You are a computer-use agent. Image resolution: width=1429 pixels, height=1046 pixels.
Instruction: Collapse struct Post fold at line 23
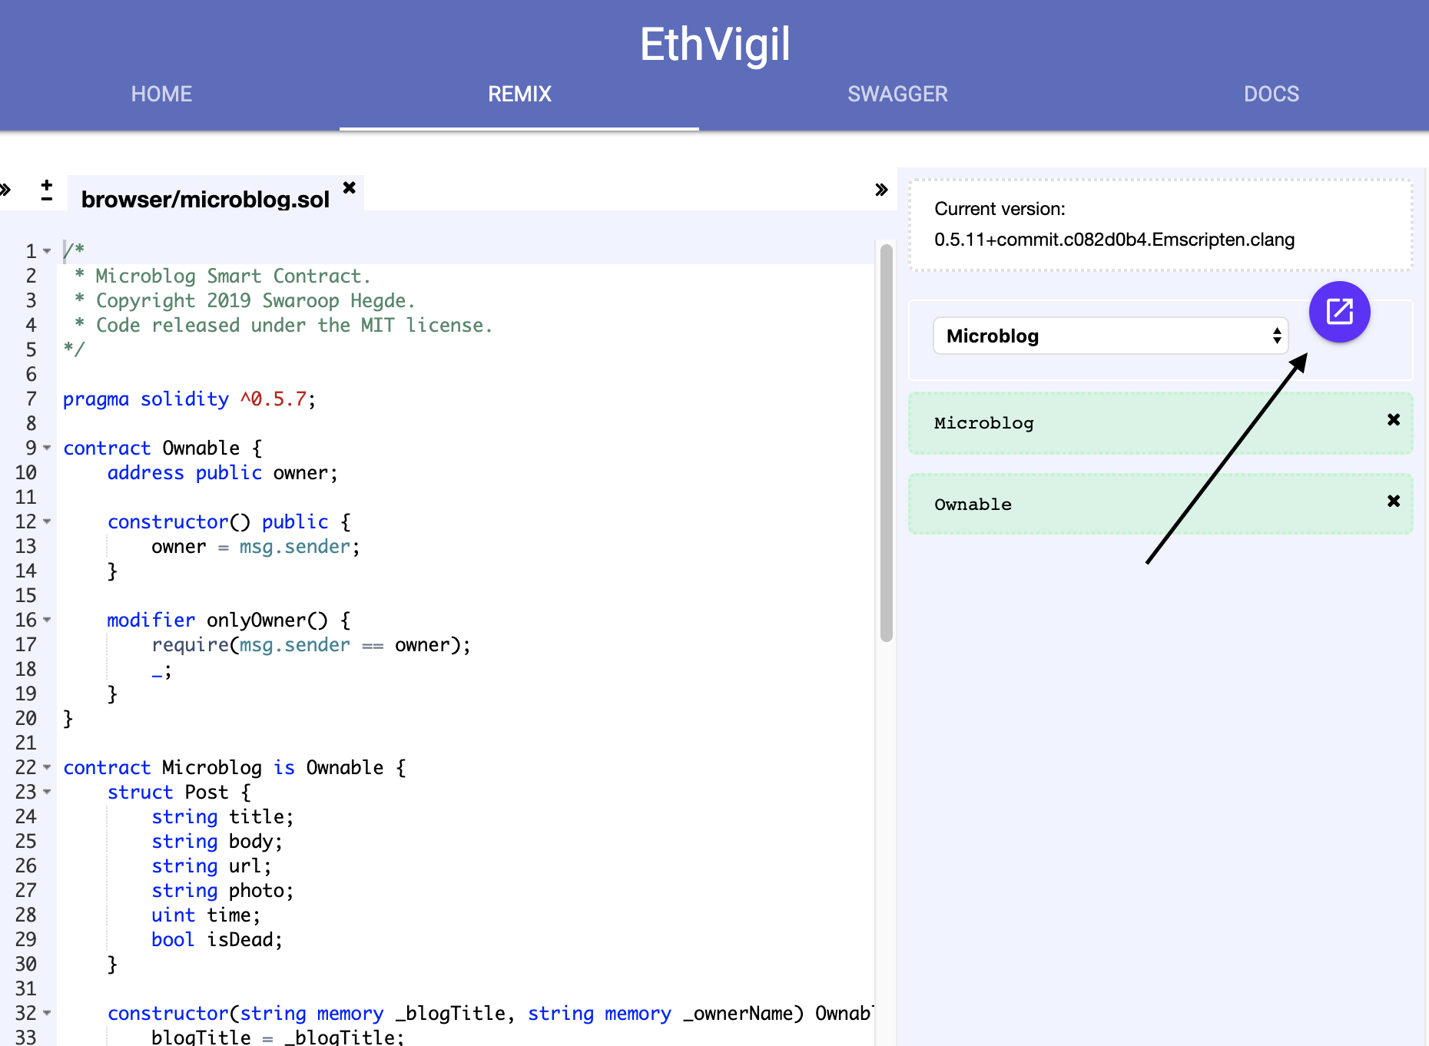point(47,792)
